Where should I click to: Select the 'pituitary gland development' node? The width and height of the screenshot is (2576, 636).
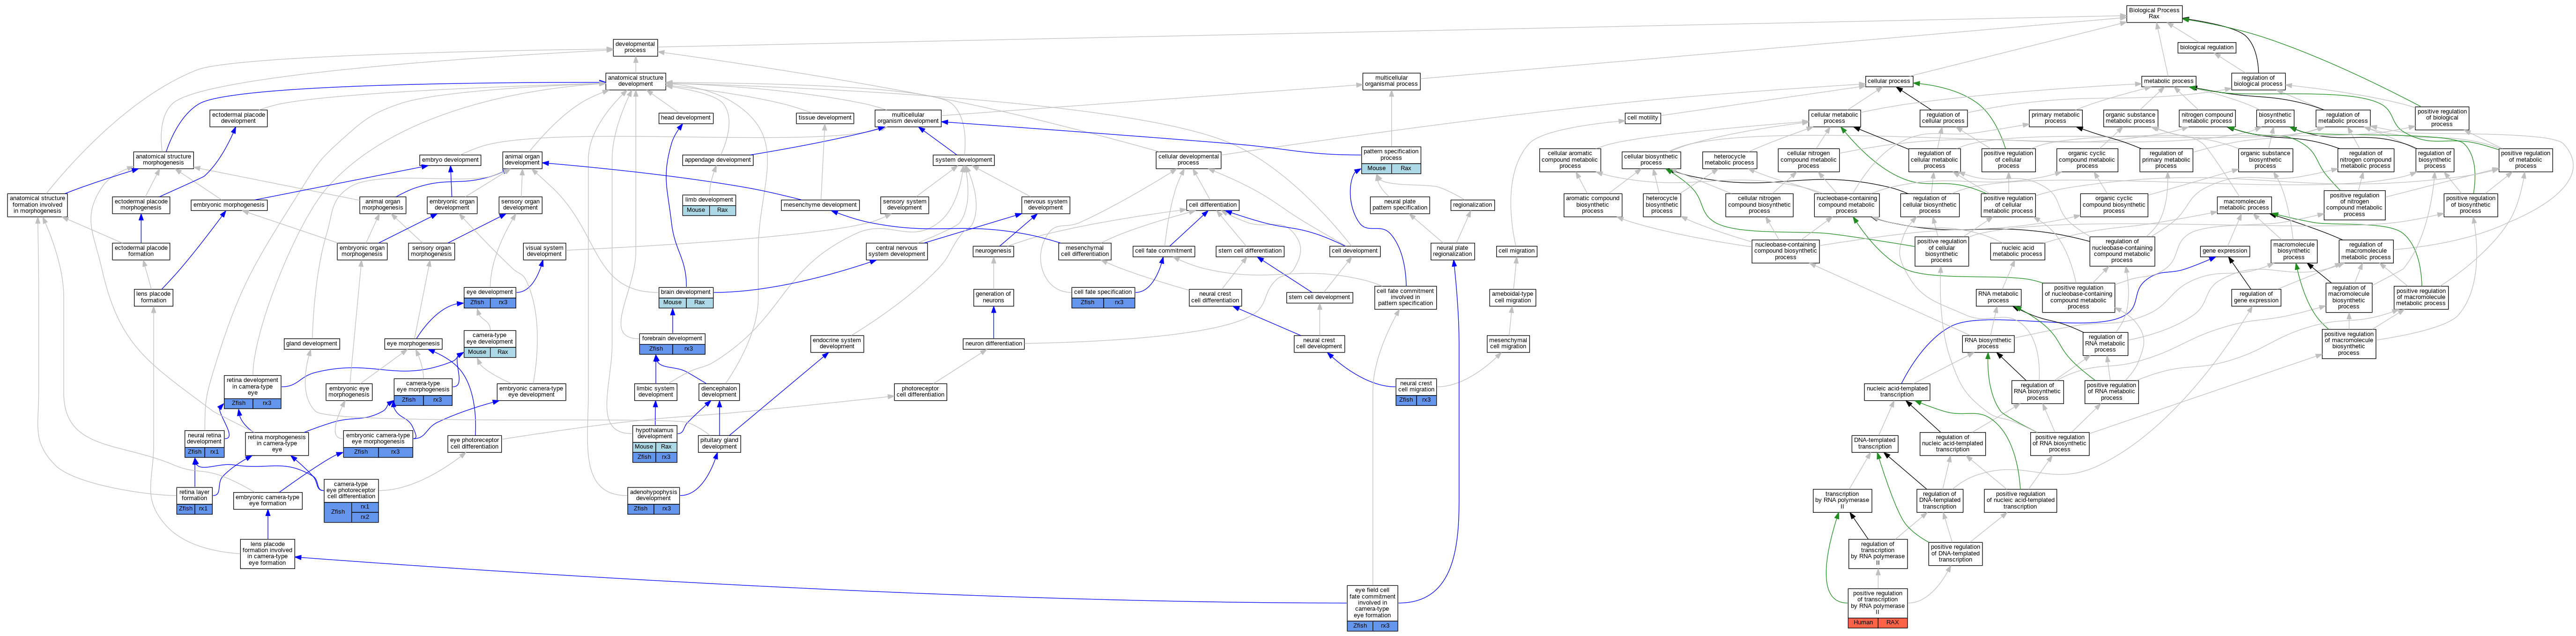[719, 443]
